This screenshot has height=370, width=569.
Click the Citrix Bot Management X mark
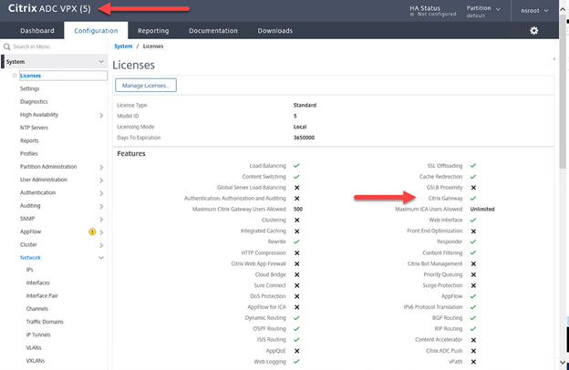[x=473, y=263]
